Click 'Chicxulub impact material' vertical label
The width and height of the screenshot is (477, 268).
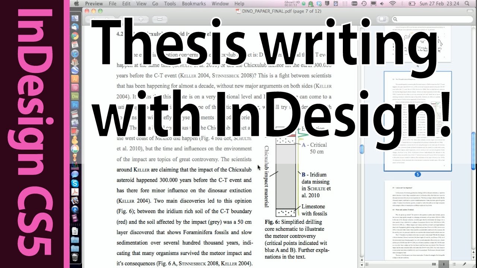pos(267,177)
